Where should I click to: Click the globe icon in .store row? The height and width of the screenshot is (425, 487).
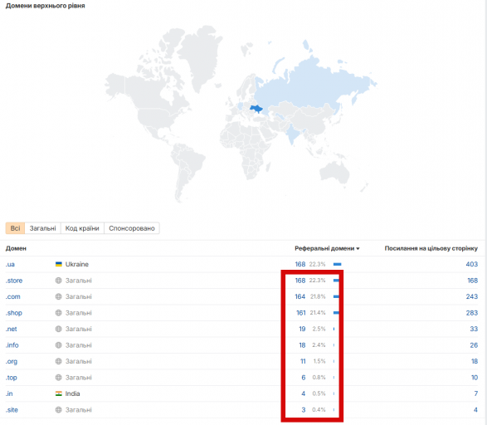pyautogui.click(x=58, y=281)
